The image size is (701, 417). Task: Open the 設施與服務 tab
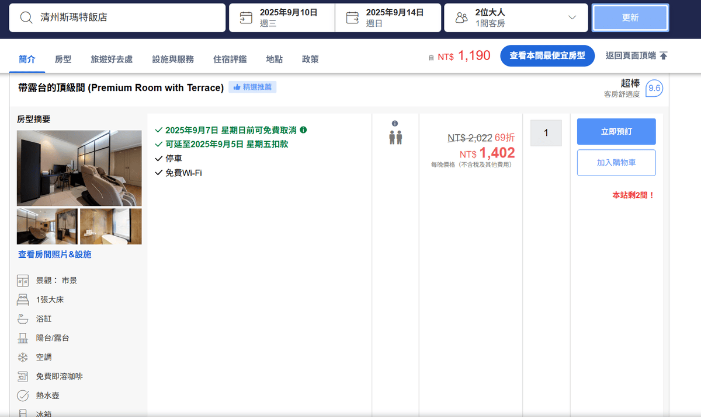coord(173,59)
